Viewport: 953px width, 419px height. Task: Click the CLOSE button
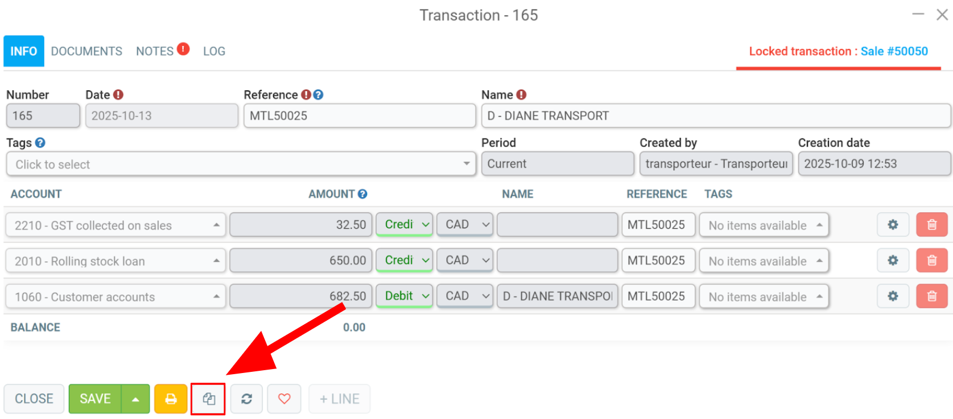tap(34, 399)
